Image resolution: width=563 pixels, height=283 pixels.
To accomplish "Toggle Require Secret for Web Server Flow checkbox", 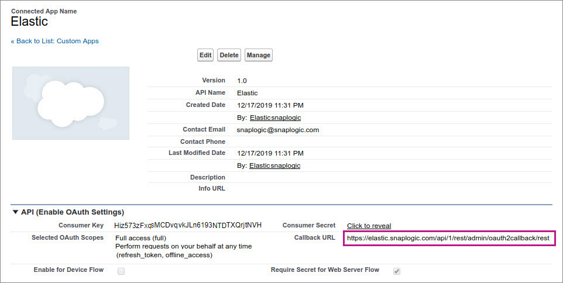I will pos(396,271).
